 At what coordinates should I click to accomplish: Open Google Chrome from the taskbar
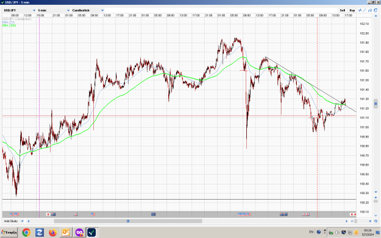click(26, 233)
